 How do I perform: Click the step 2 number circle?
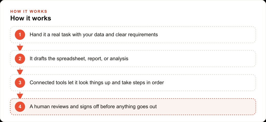tap(20, 59)
